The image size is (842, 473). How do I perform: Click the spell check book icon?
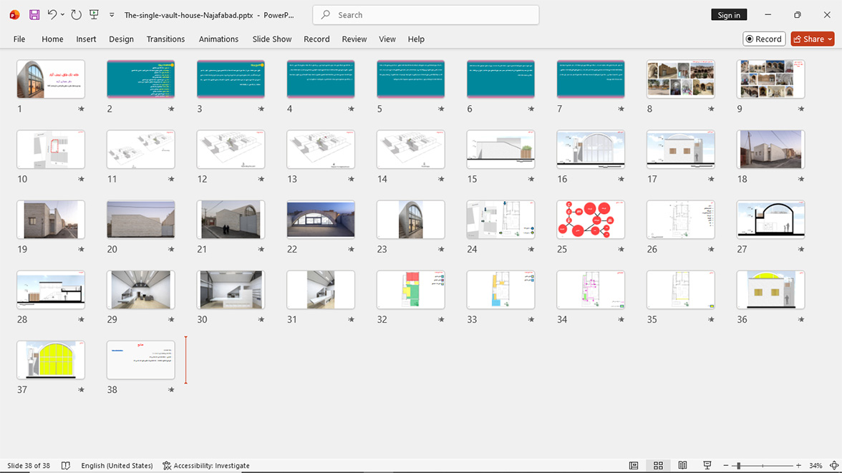click(x=66, y=465)
